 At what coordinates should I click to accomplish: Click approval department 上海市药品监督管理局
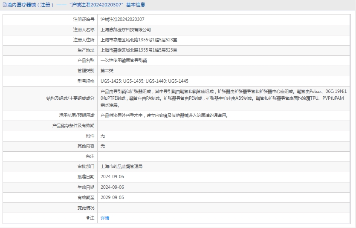(121, 167)
